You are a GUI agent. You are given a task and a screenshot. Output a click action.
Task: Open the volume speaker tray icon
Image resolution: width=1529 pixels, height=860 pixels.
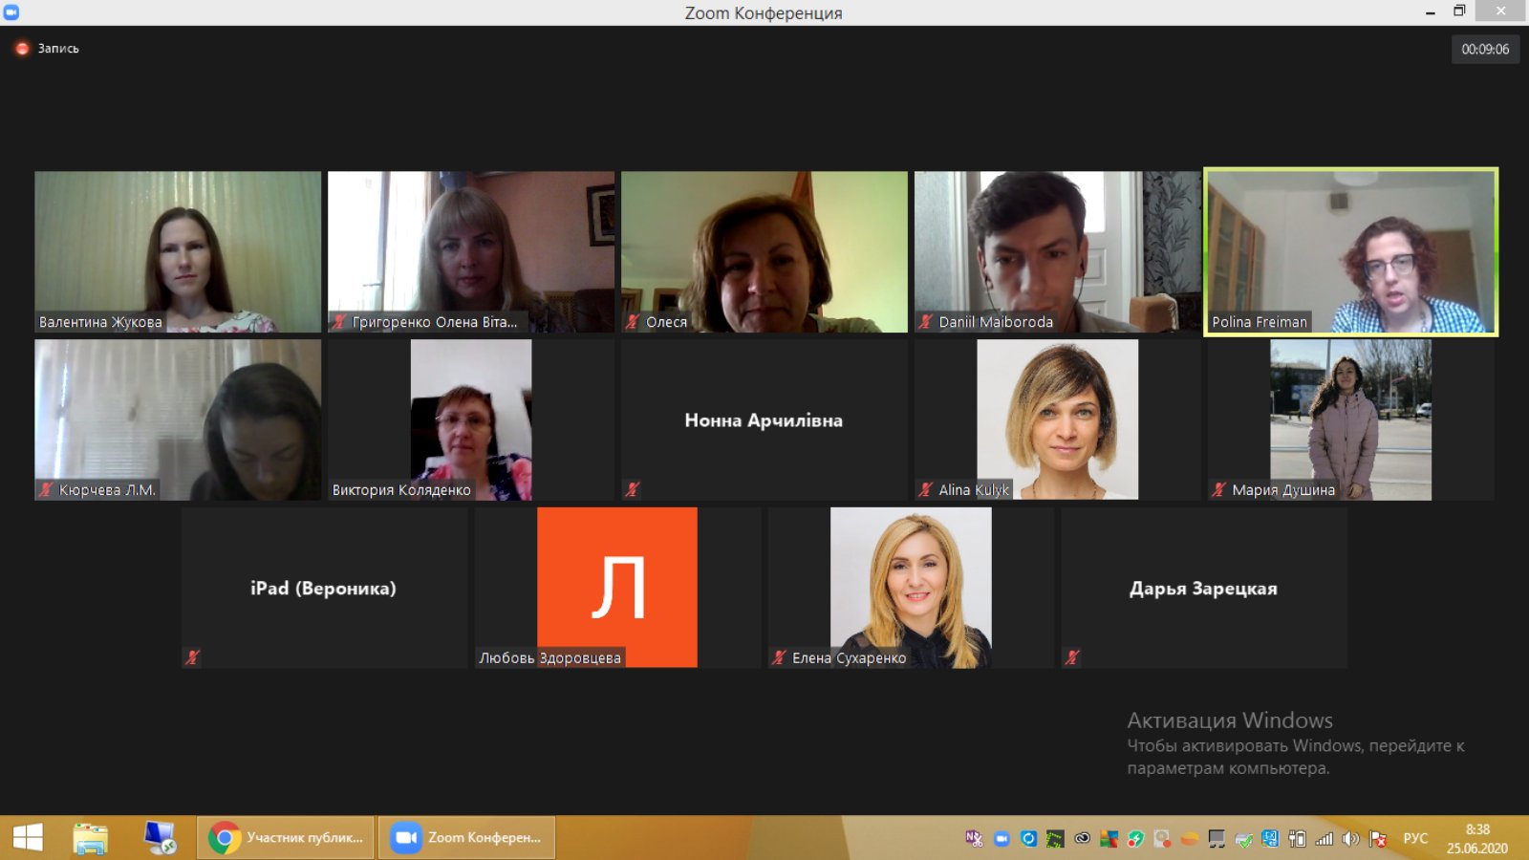tap(1350, 838)
